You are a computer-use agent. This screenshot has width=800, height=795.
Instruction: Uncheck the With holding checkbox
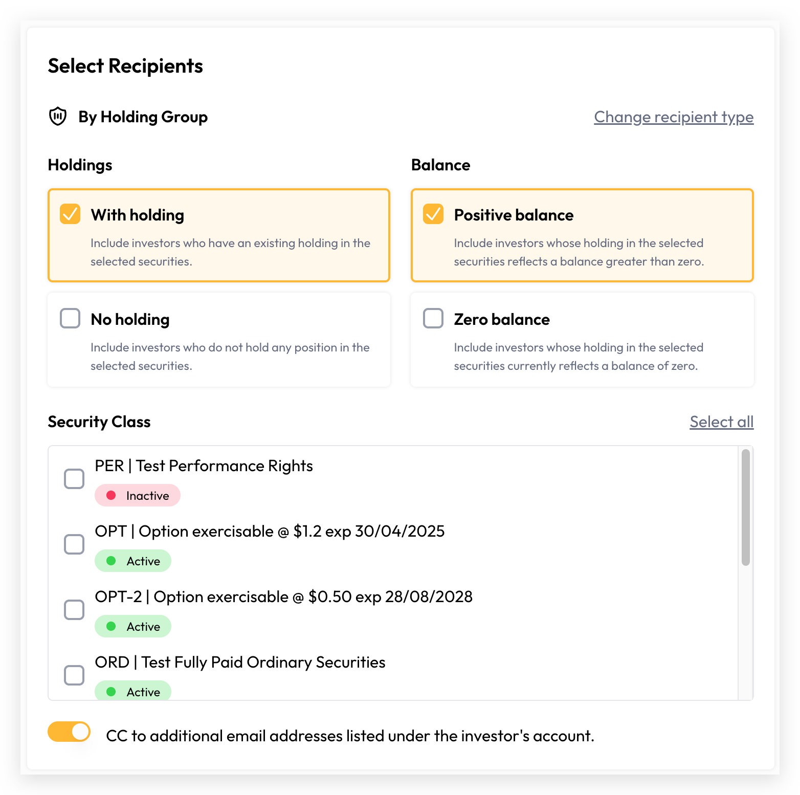click(70, 214)
